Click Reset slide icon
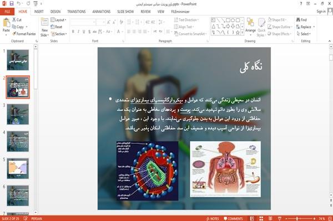This screenshot has width=333, height=221. 53,27
